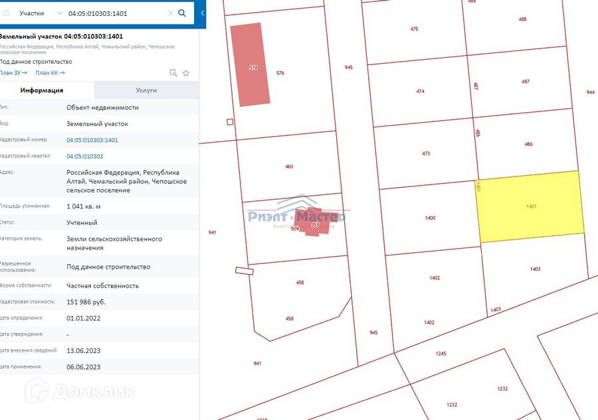Click the magnifier search icon
Viewport: 598px width, 420px height.
pos(182,13)
